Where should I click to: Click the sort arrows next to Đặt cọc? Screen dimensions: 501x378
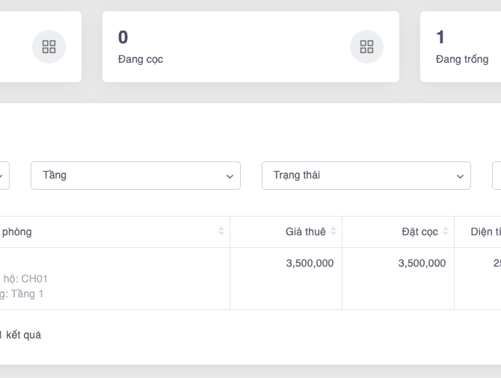click(x=446, y=232)
